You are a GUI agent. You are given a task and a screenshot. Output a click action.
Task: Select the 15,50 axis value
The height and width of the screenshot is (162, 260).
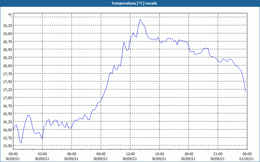[7, 146]
